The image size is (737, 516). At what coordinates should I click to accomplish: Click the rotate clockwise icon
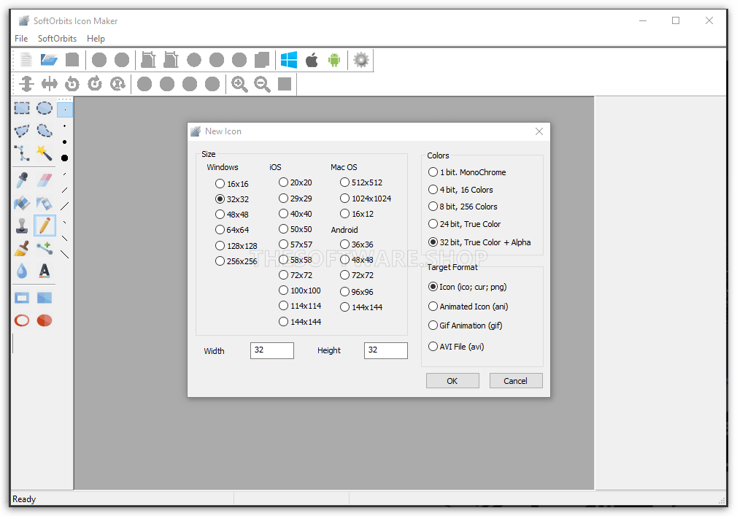coord(95,84)
